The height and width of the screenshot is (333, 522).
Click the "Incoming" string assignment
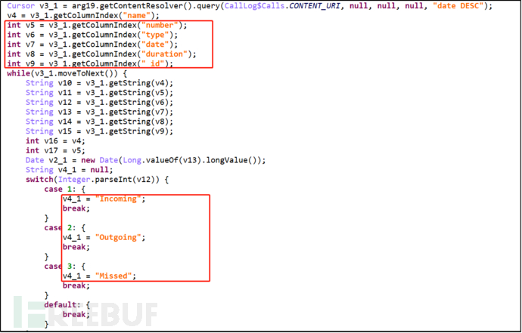pos(104,199)
